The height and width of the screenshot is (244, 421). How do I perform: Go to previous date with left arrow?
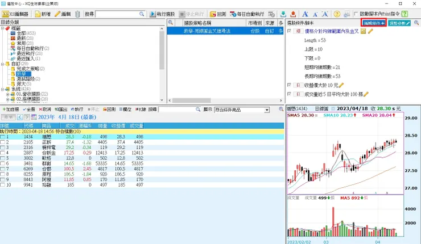tap(20, 117)
